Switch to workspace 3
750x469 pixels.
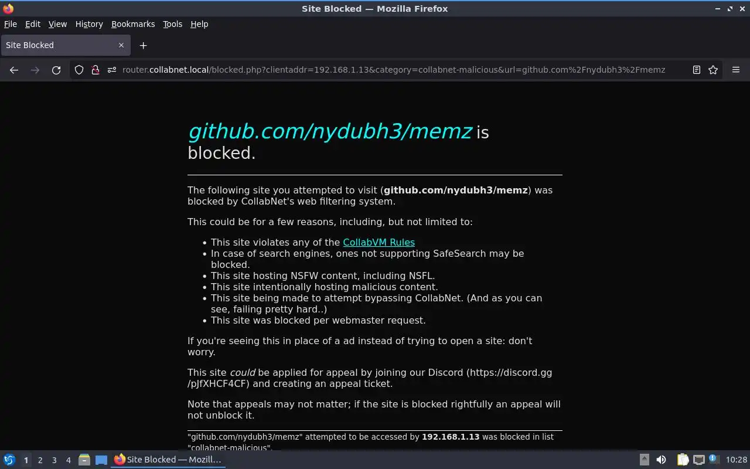(54, 460)
